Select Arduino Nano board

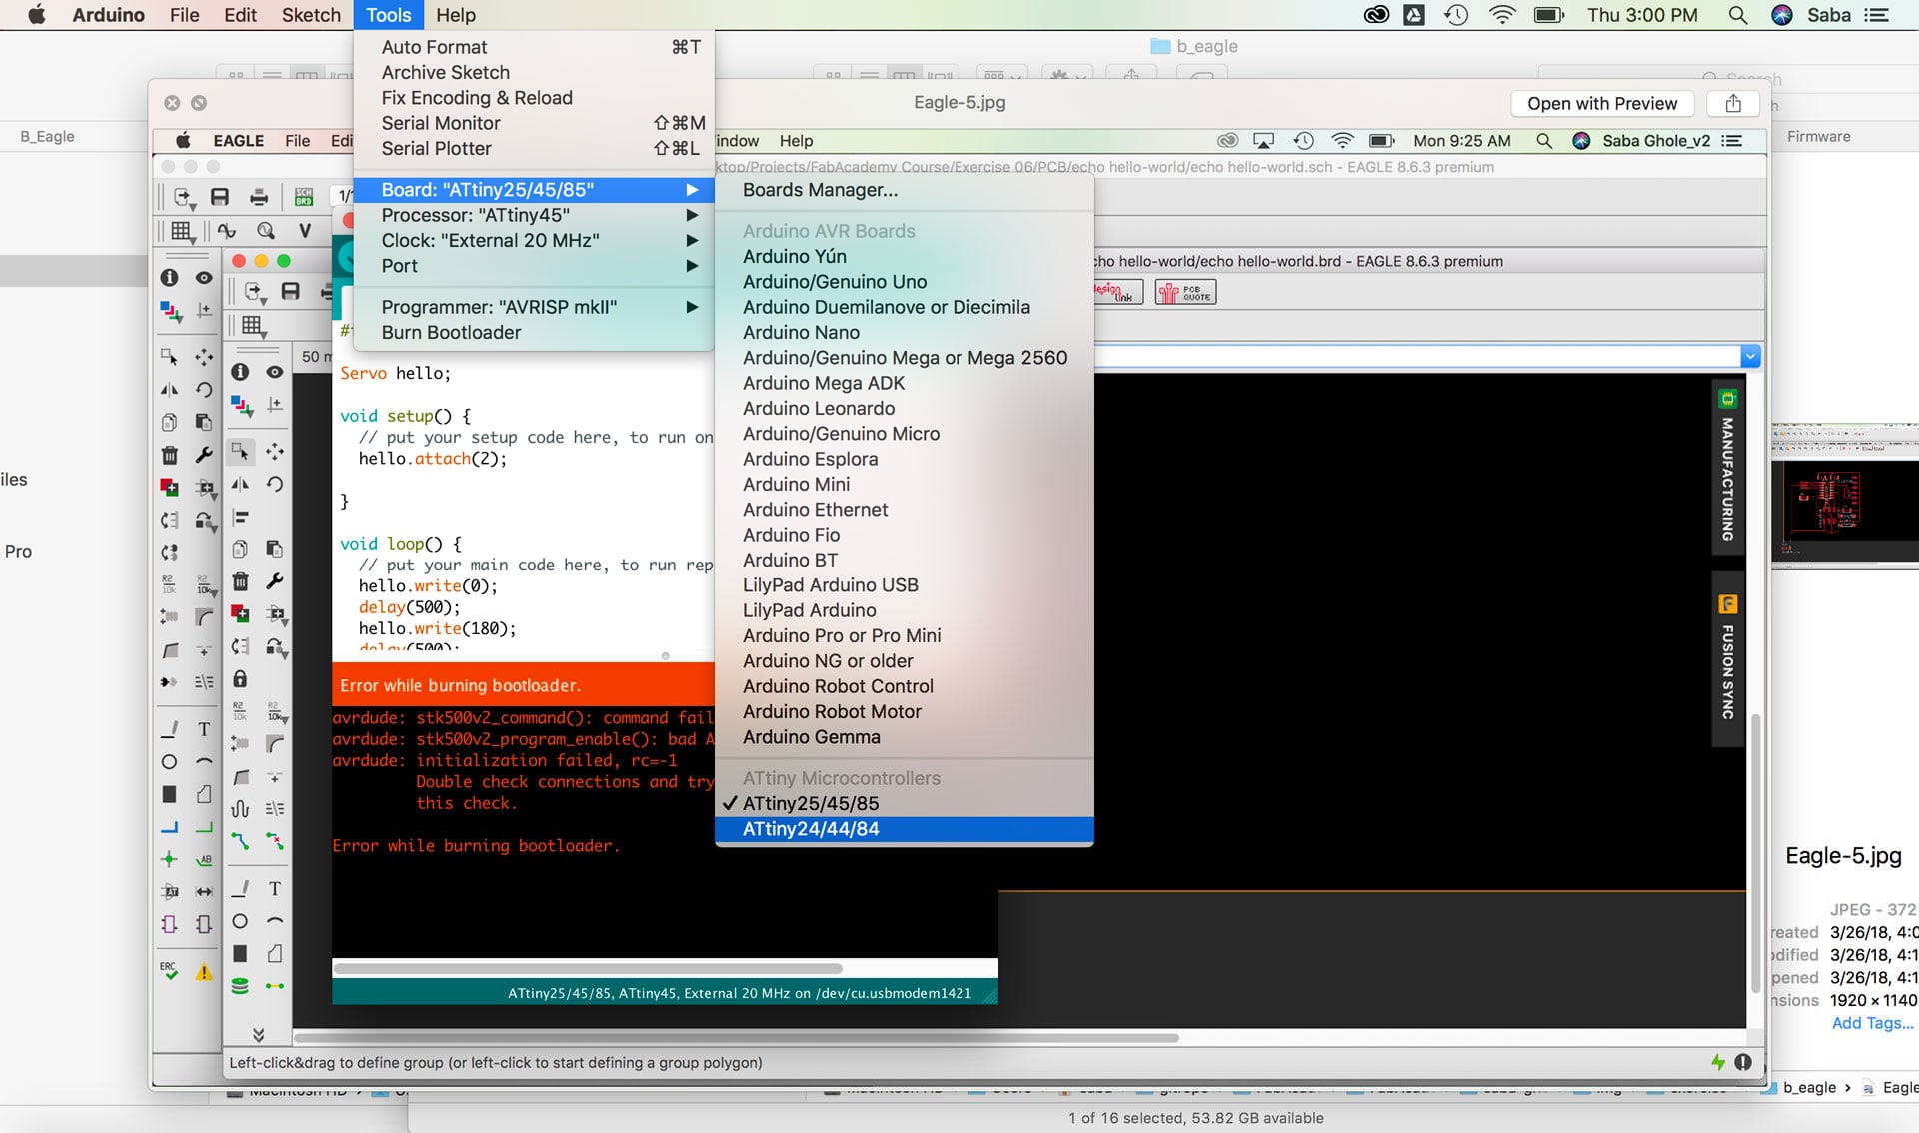[905, 333]
